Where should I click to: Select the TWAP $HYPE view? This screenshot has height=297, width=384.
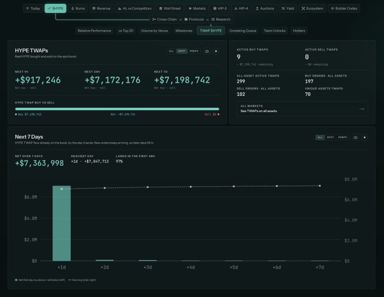211,31
